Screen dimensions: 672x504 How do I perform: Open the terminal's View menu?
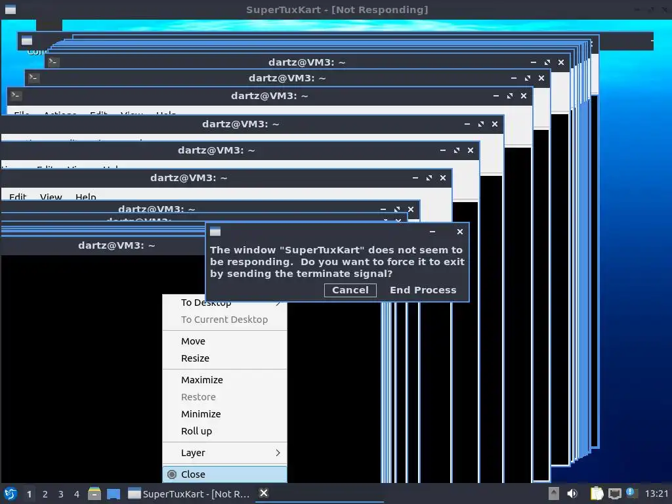tap(51, 197)
